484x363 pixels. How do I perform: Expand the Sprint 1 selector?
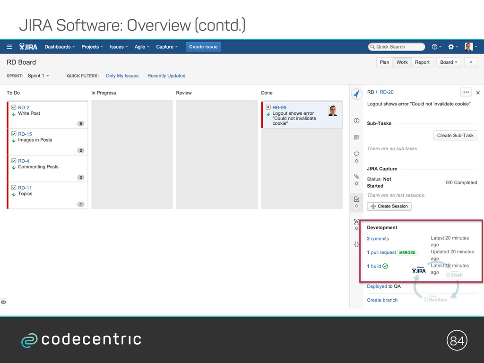[x=38, y=76]
